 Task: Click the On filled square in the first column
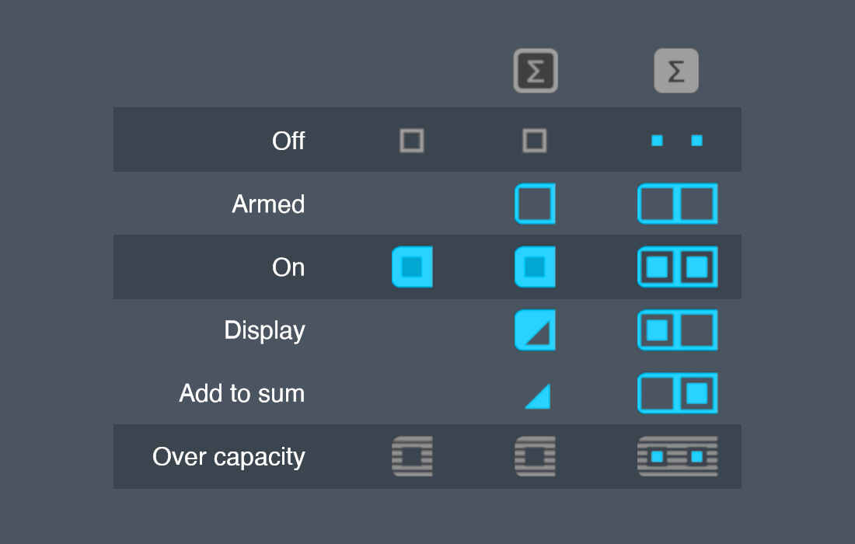click(x=412, y=267)
